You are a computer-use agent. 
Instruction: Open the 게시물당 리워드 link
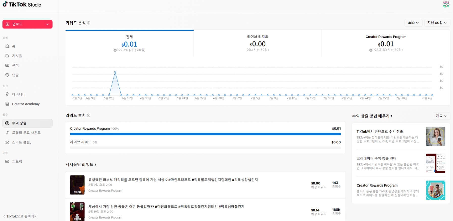(81, 165)
